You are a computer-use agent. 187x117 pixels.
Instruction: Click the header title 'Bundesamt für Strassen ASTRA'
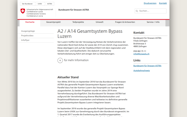click(x=74, y=10)
